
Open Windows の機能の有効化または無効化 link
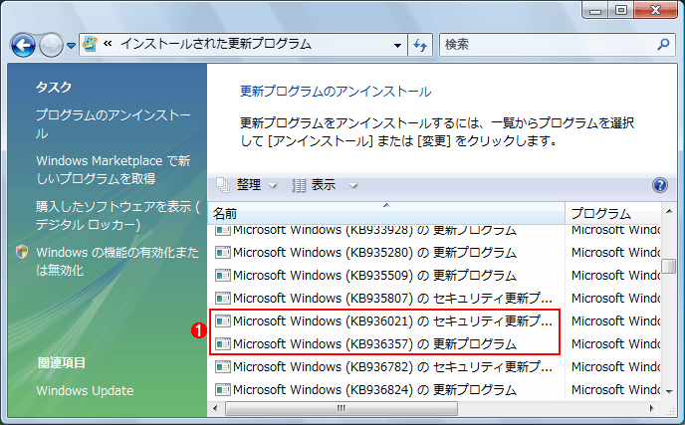pos(117,261)
